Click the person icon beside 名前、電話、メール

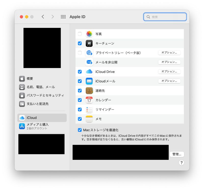pyautogui.click(x=22, y=87)
